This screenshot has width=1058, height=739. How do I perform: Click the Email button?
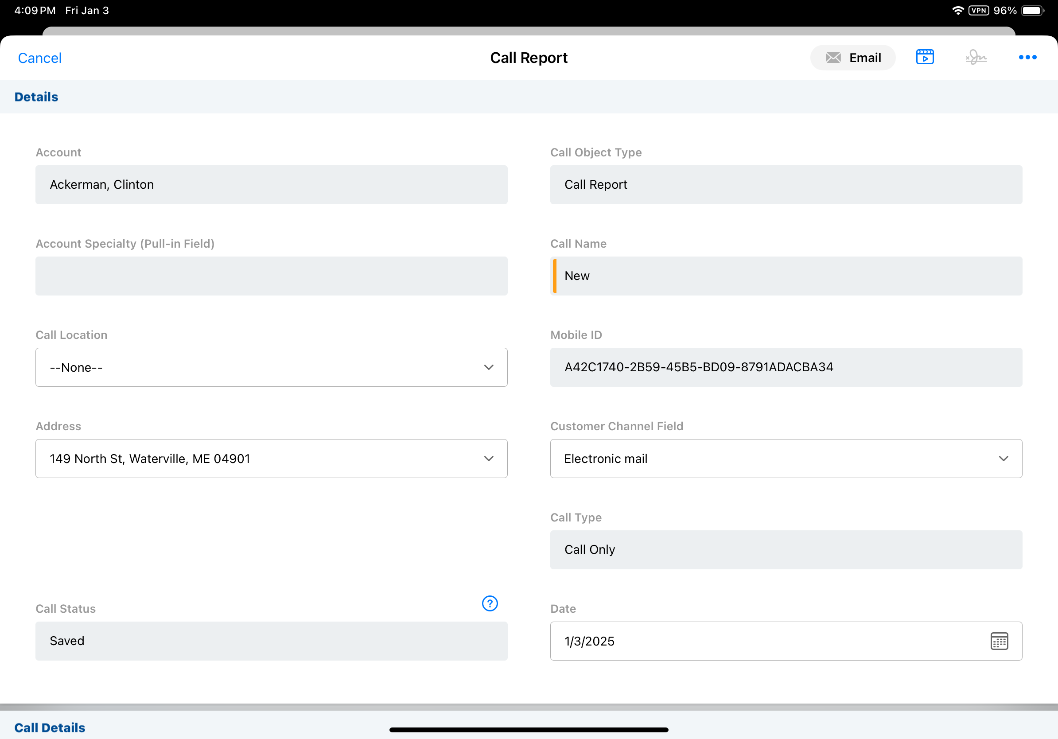tap(852, 58)
